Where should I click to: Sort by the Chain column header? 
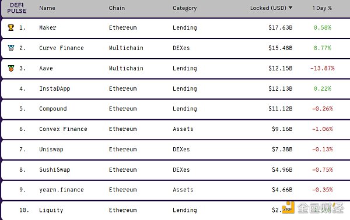tap(117, 8)
